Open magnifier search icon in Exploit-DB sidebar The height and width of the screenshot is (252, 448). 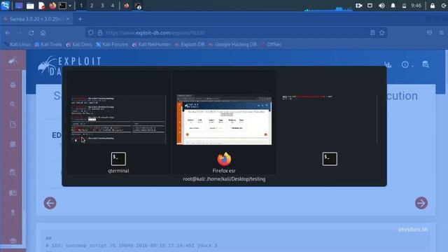[13, 104]
